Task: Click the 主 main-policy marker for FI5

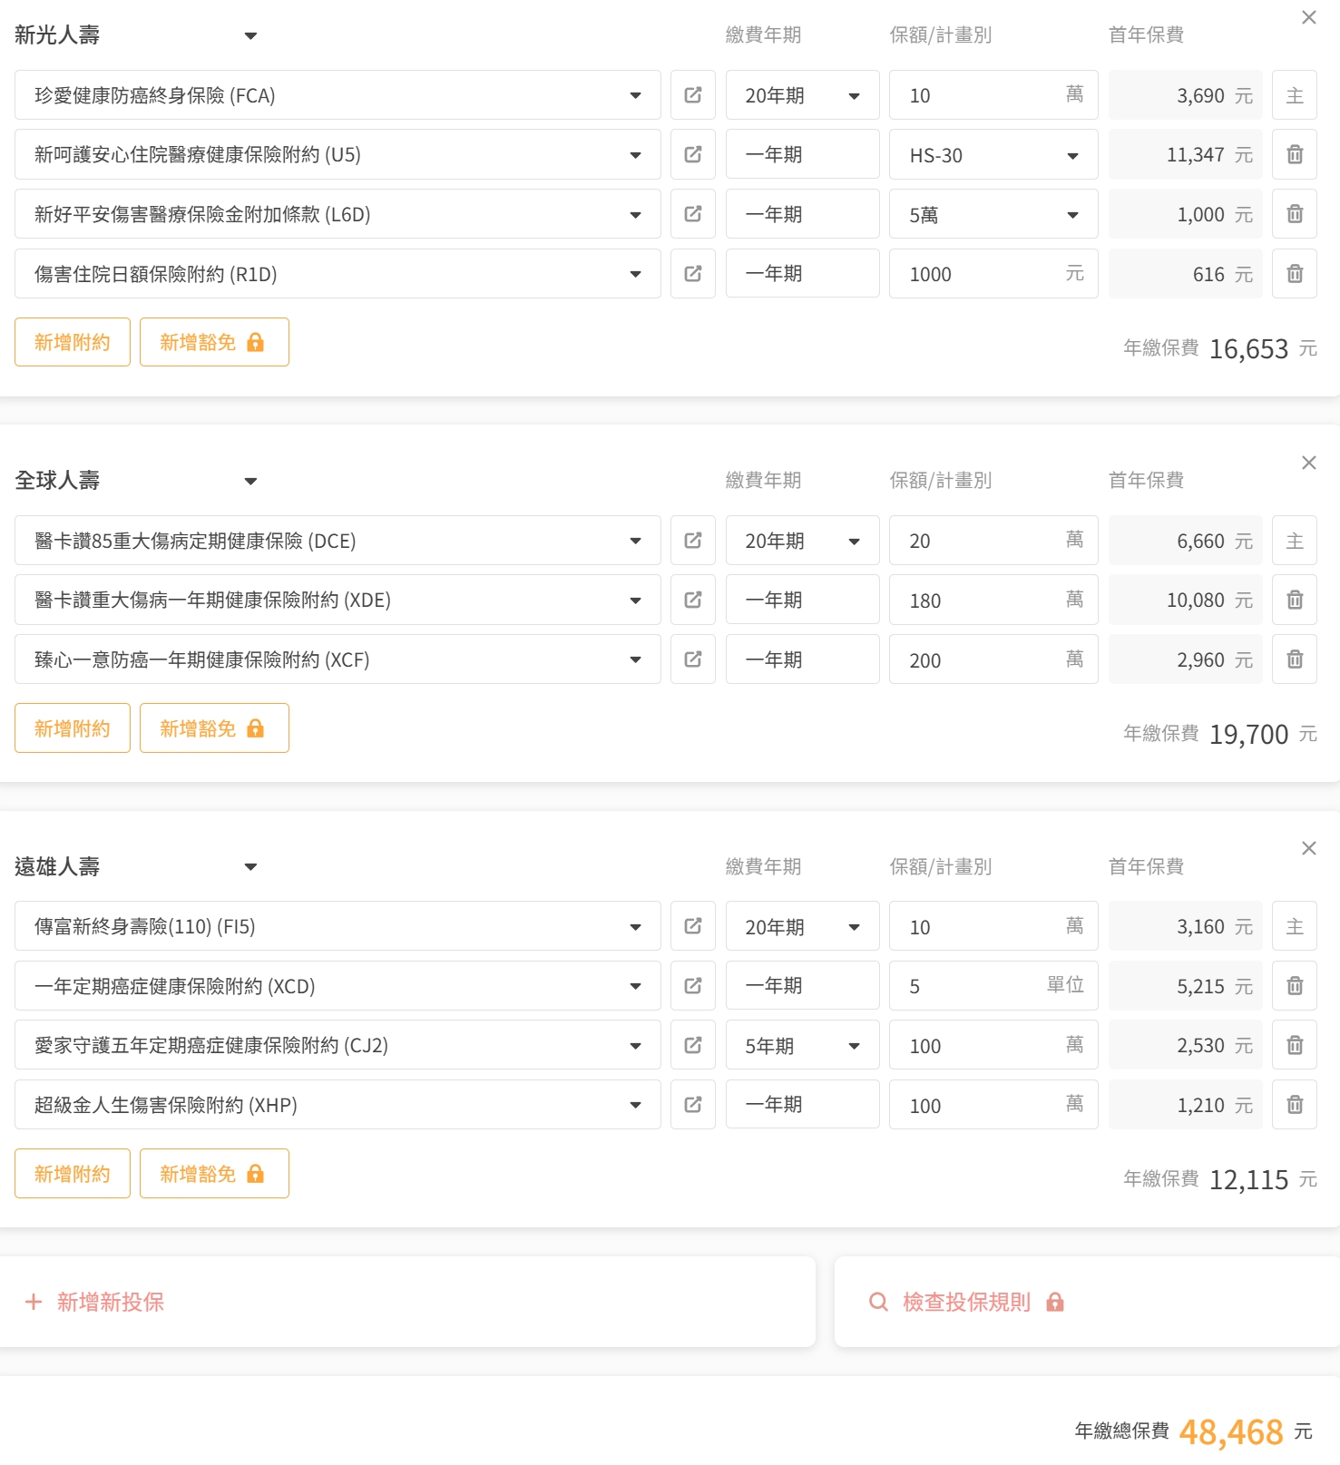Action: click(x=1295, y=926)
